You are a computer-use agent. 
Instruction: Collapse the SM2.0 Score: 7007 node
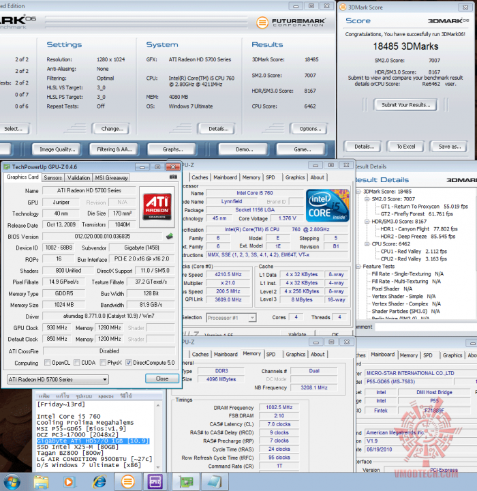point(367,199)
